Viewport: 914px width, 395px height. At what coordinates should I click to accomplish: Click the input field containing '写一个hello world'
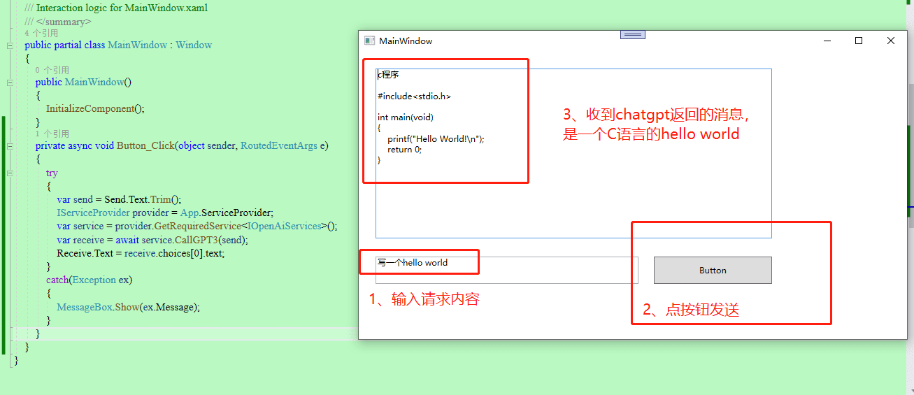coord(506,270)
